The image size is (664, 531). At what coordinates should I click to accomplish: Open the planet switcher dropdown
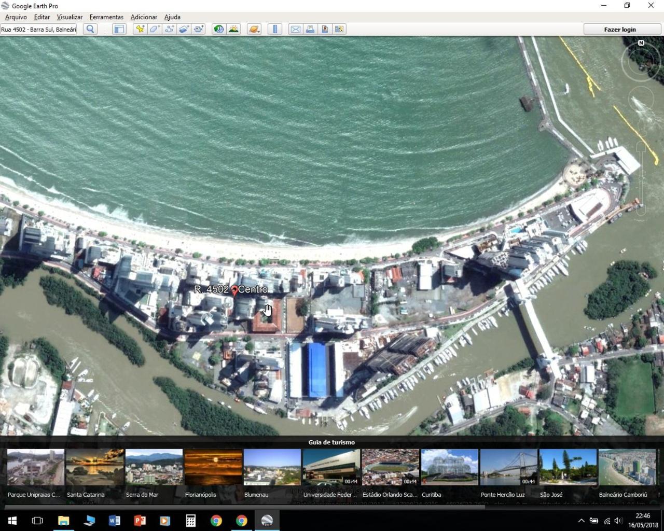pyautogui.click(x=254, y=29)
